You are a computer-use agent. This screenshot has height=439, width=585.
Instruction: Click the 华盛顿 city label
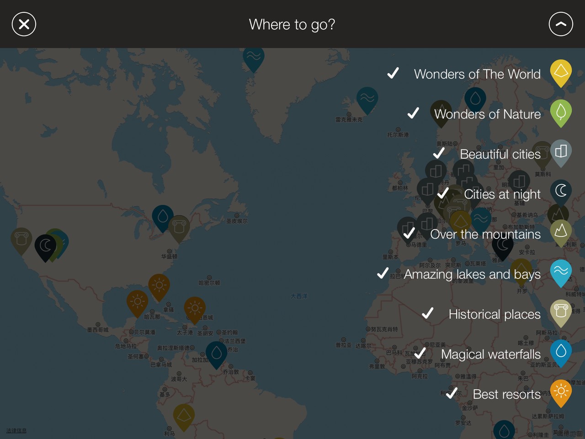(x=169, y=257)
